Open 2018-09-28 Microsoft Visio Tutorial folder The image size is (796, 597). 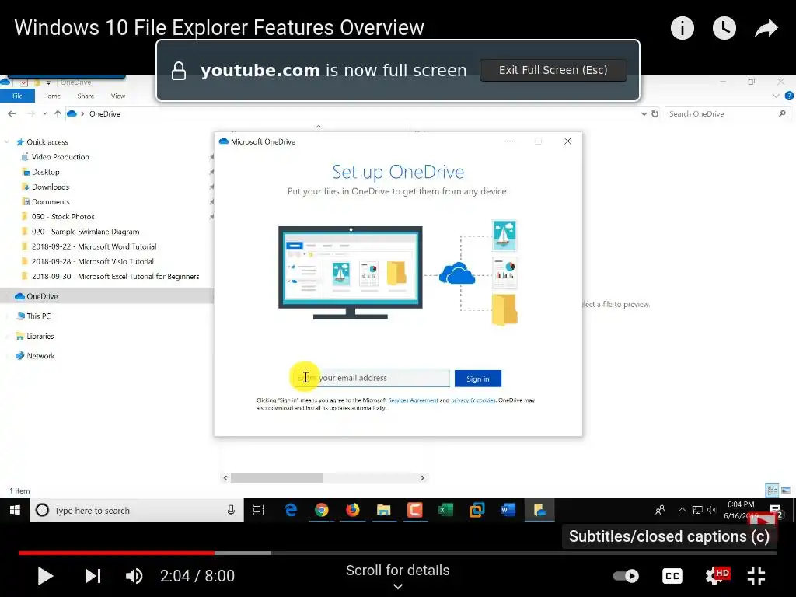(93, 261)
